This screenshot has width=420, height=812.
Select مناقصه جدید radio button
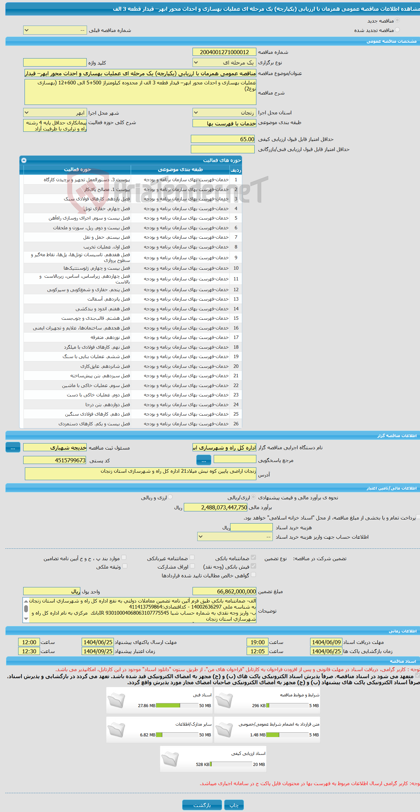pyautogui.click(x=397, y=21)
